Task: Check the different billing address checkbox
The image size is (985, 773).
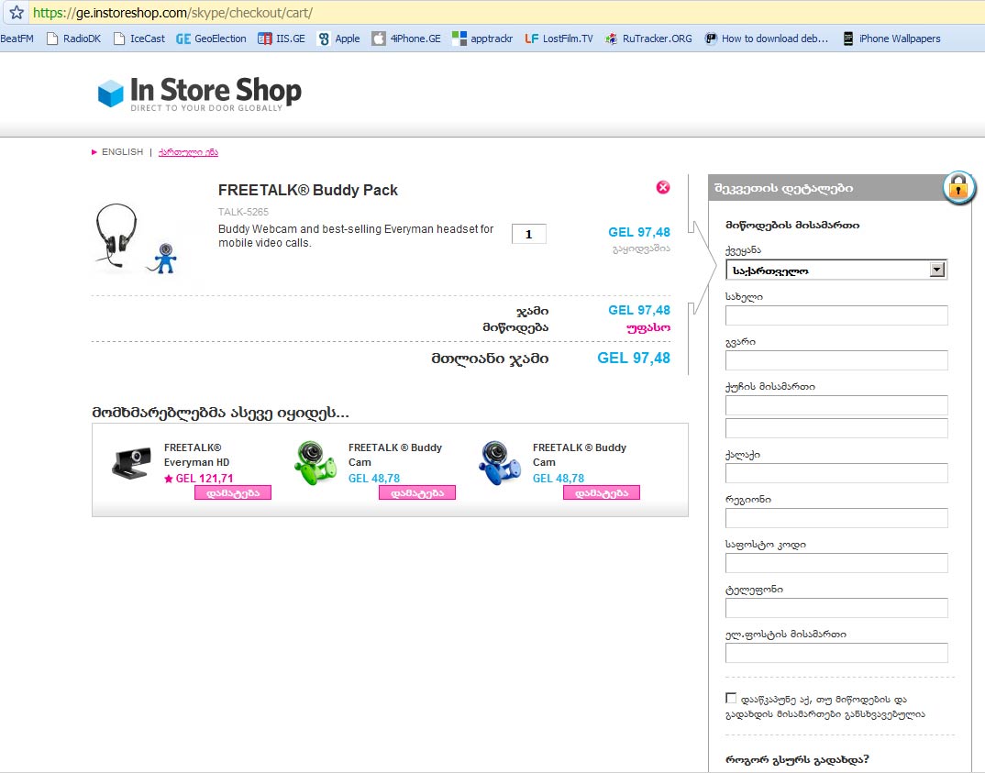Action: [731, 698]
